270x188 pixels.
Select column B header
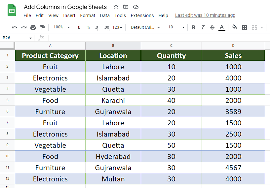click(113, 46)
